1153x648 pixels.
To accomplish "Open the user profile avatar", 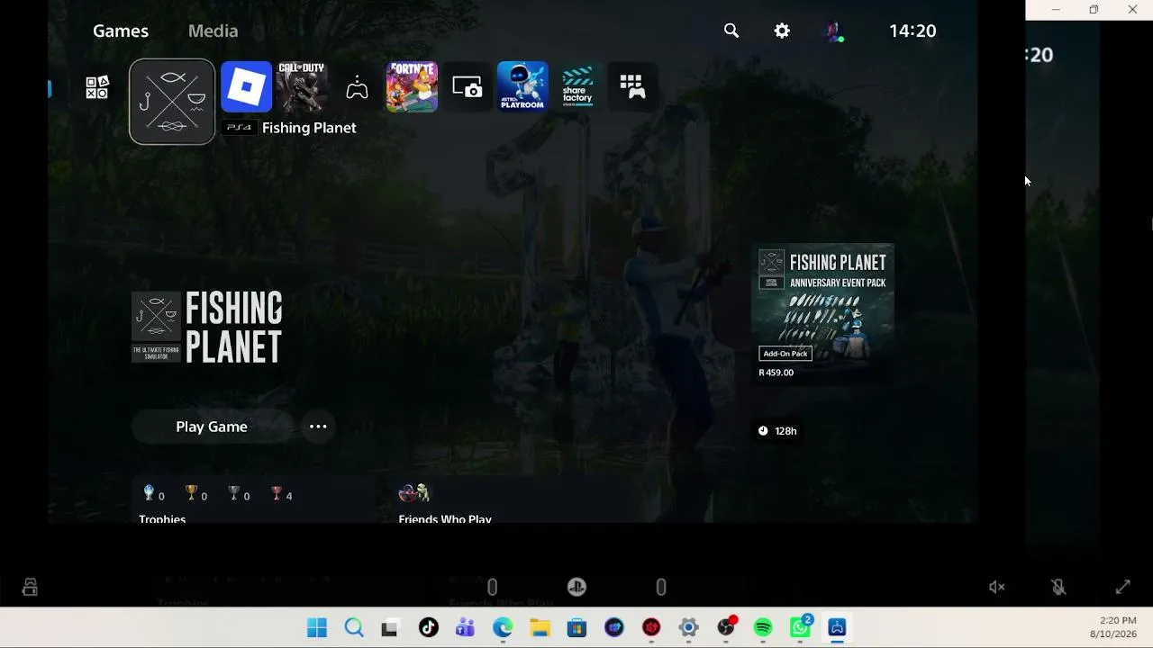I will click(834, 31).
